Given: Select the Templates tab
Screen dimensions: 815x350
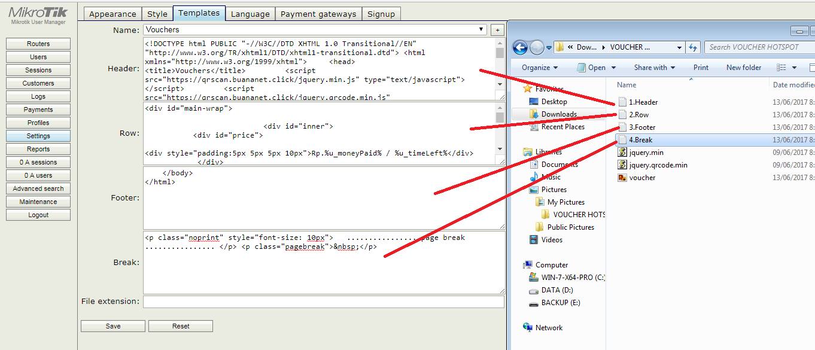Looking at the screenshot, I should pos(199,13).
